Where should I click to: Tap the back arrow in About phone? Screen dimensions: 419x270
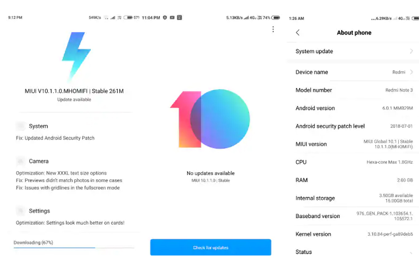[x=297, y=32]
